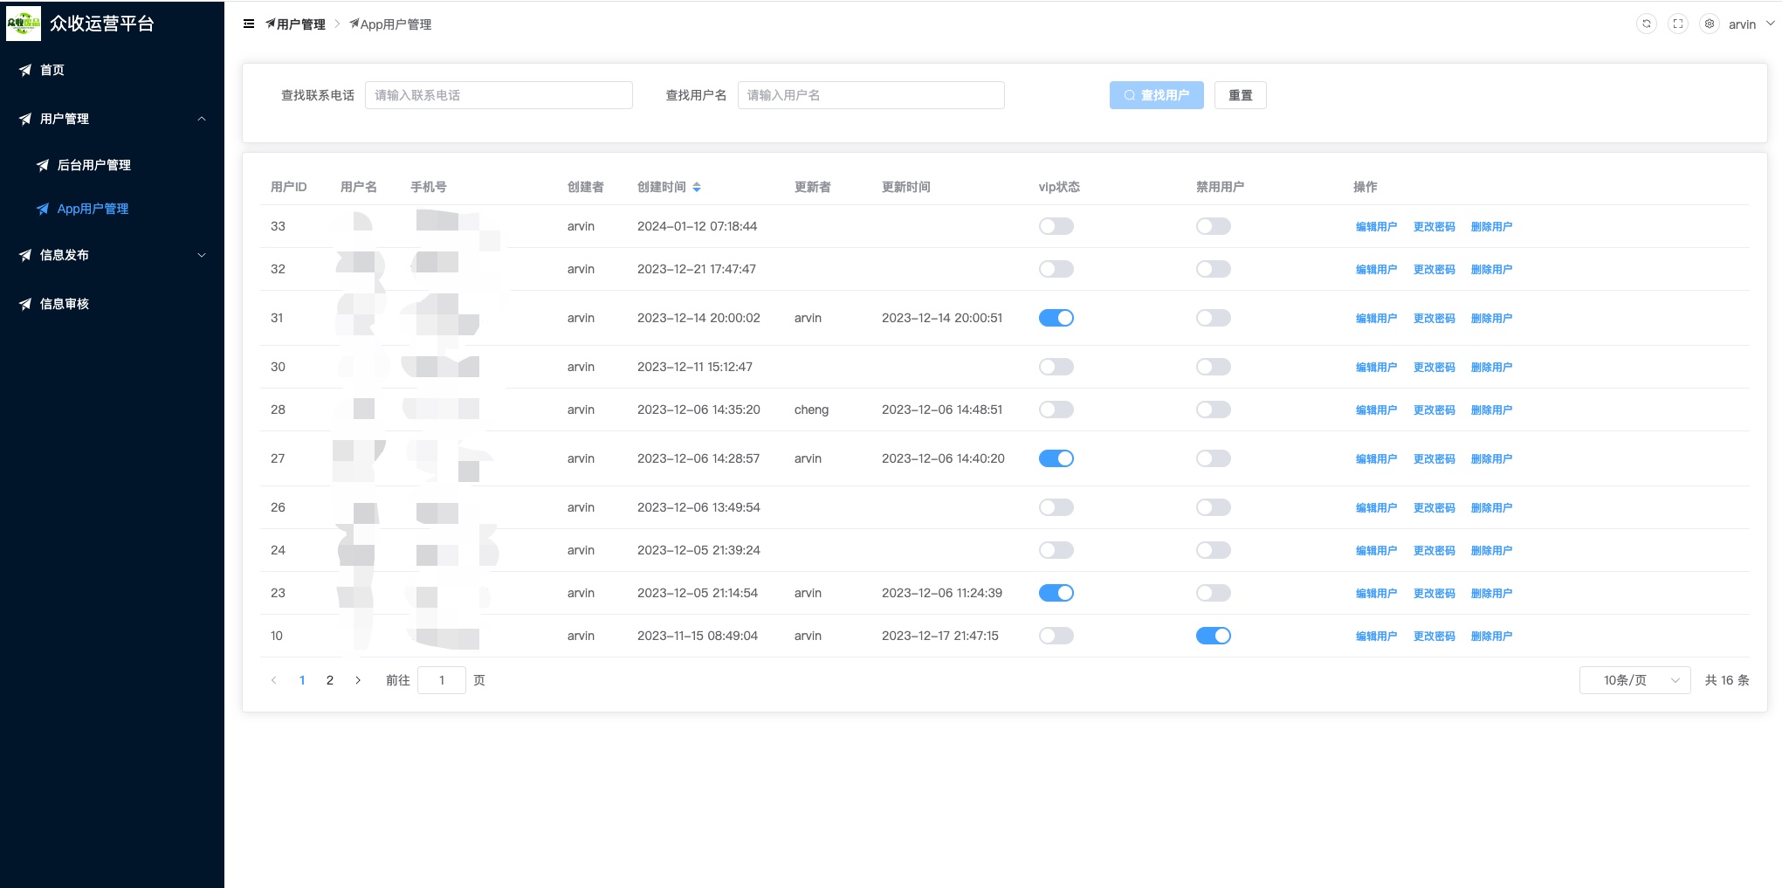
Task: Go to page 2 in pagination
Action: (330, 680)
